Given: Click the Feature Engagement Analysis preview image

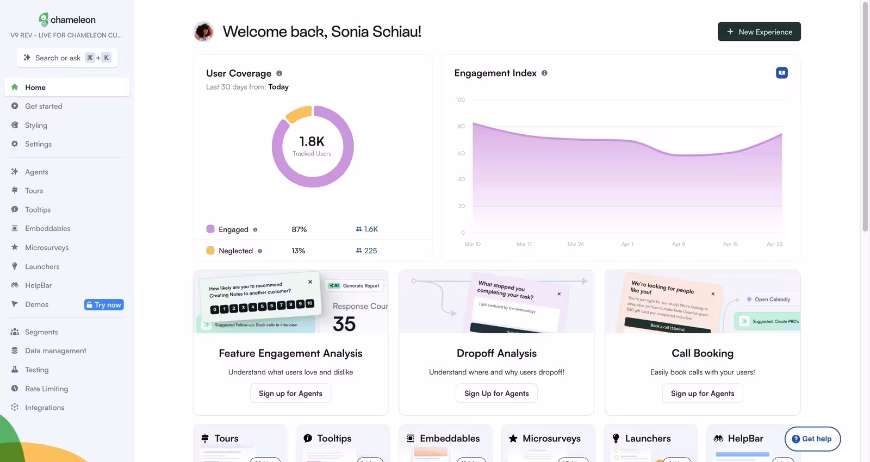Looking at the screenshot, I should (290, 302).
